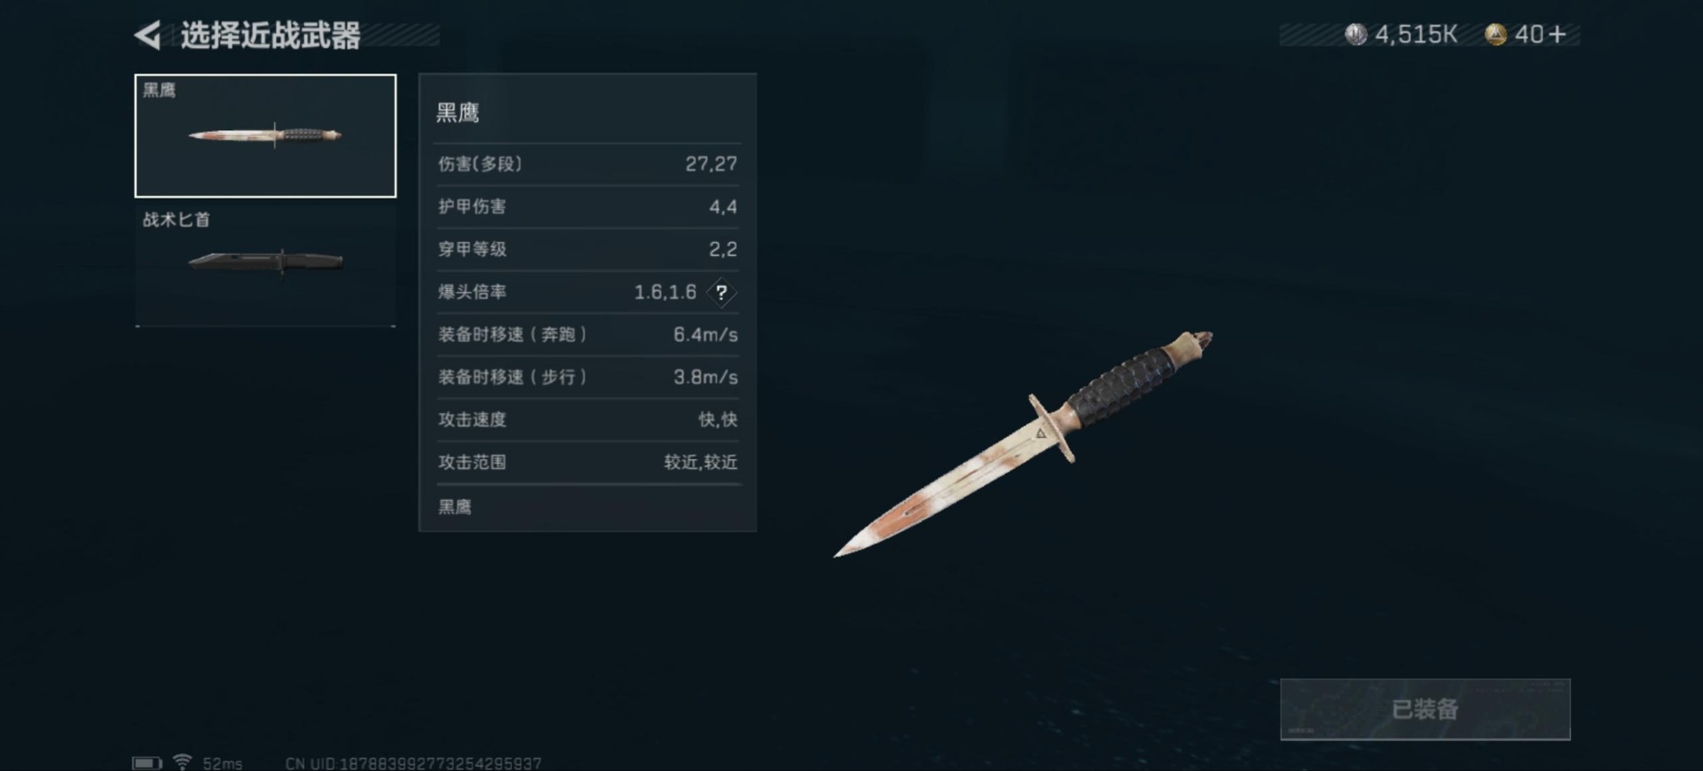The image size is (1703, 771).
Task: Click the 52ms latency indicator
Action: (x=222, y=763)
